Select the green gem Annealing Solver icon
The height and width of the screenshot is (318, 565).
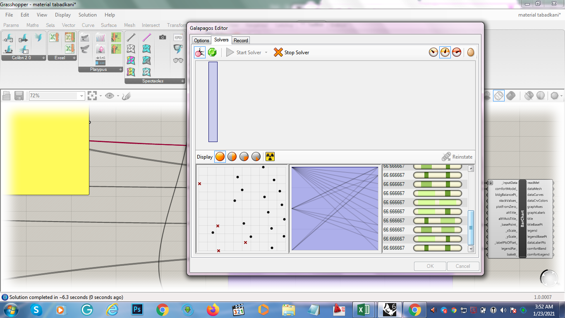click(x=212, y=53)
